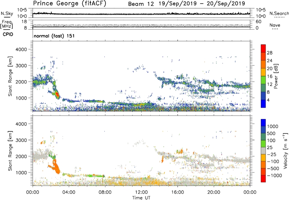Click the "Nave" legend label
Screen dimensions: 289x200
tap(275, 25)
